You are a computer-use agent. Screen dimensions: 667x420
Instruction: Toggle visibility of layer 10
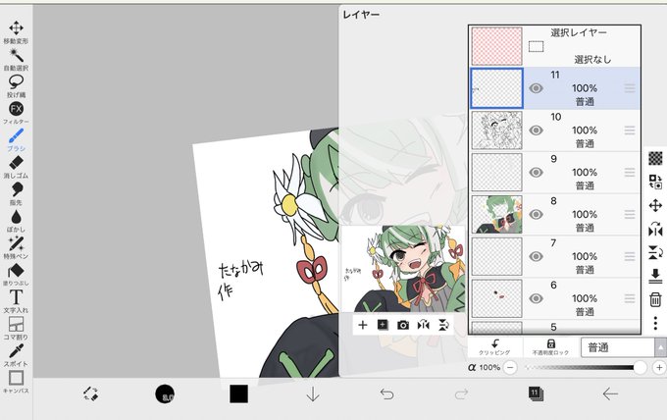tap(536, 131)
